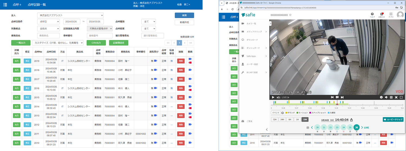Open the カスタマイズ output format dropdown
The width and height of the screenshot is (406, 151).
[58, 43]
